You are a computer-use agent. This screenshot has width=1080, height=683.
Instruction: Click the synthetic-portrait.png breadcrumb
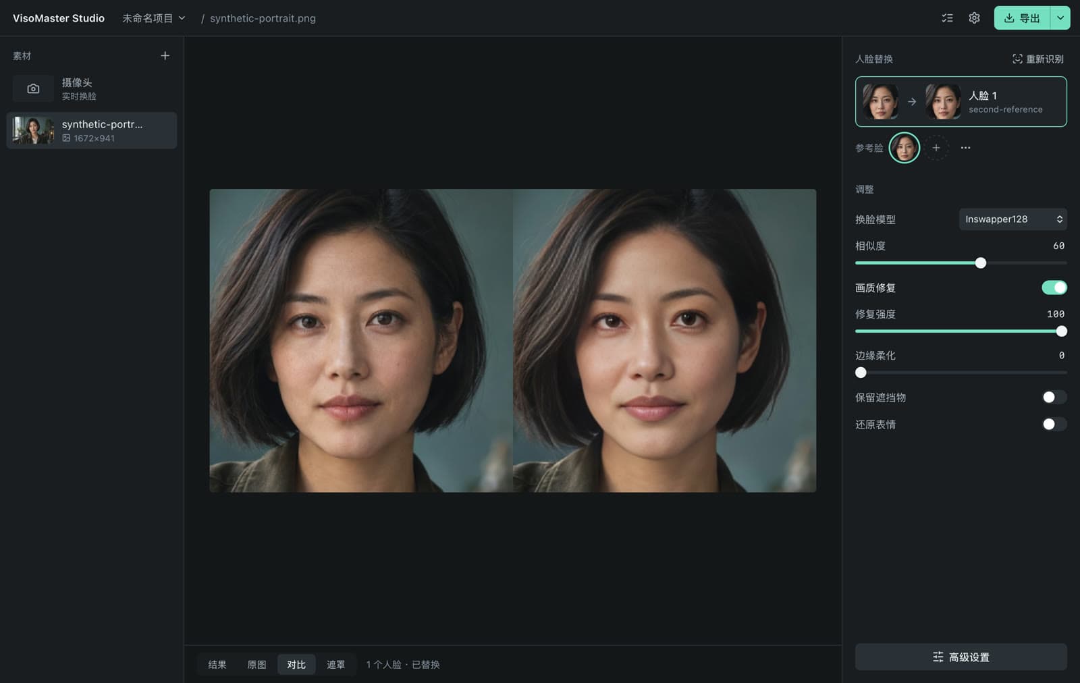263,18
